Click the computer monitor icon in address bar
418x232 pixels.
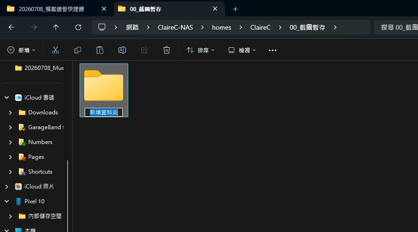click(x=102, y=27)
